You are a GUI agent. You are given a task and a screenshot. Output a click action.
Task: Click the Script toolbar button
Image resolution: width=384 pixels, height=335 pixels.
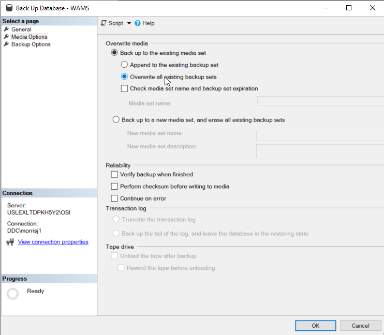click(x=112, y=23)
